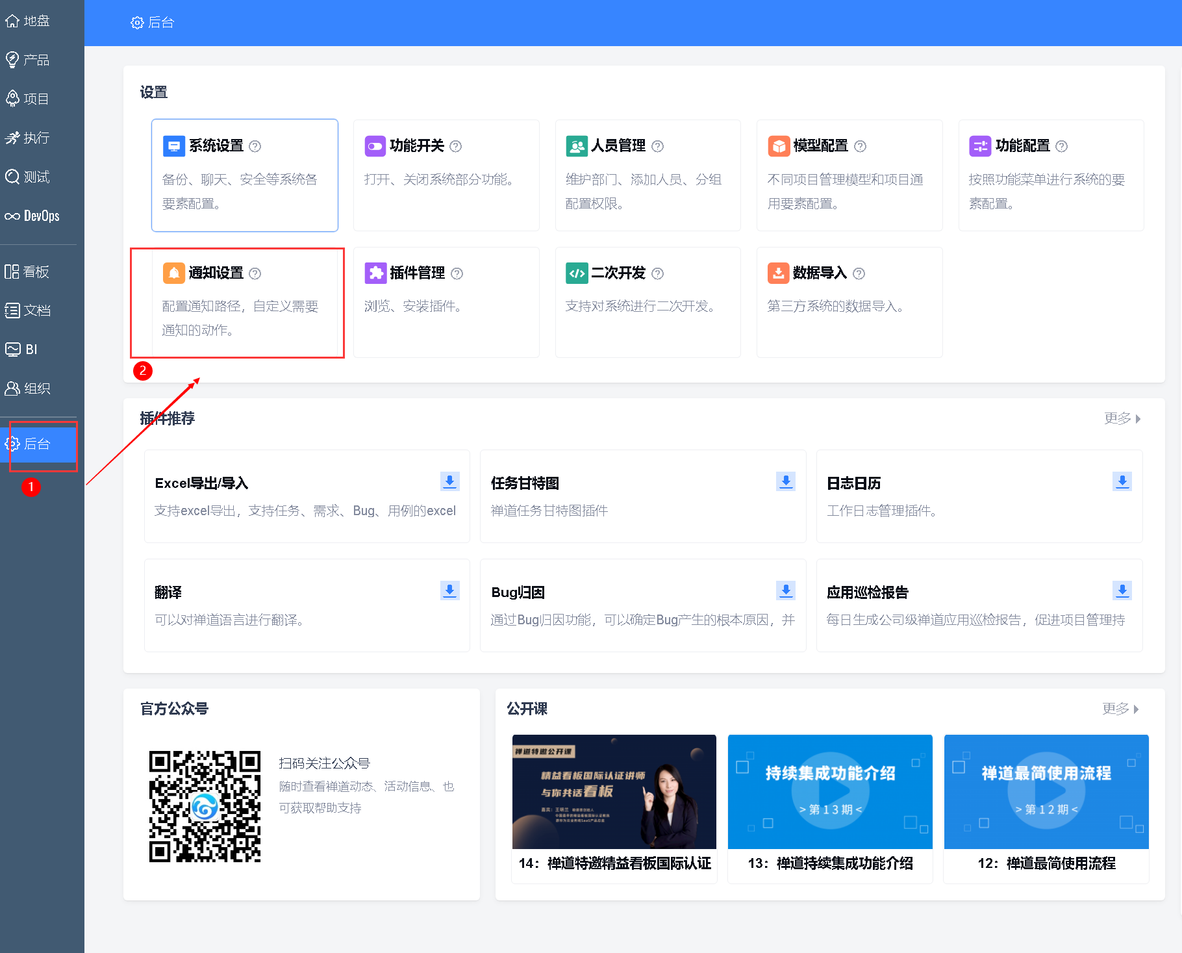Open the 系统设置 card title
This screenshot has height=953, width=1182.
click(x=216, y=146)
